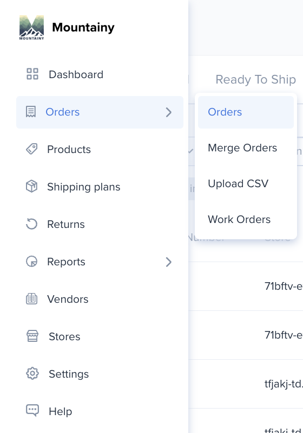The image size is (303, 433).
Task: Click the Settings gear icon
Action: (32, 374)
